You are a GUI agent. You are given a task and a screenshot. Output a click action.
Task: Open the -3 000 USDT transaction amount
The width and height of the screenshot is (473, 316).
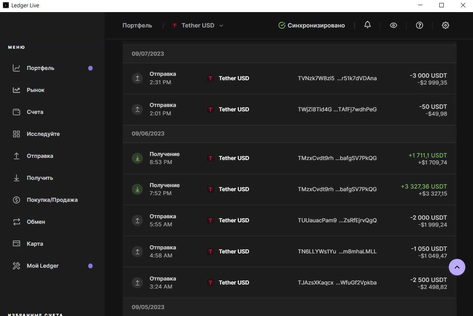pos(428,75)
